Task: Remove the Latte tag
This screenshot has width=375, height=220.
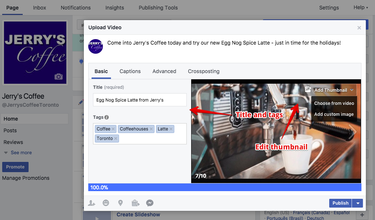Action: [x=171, y=129]
